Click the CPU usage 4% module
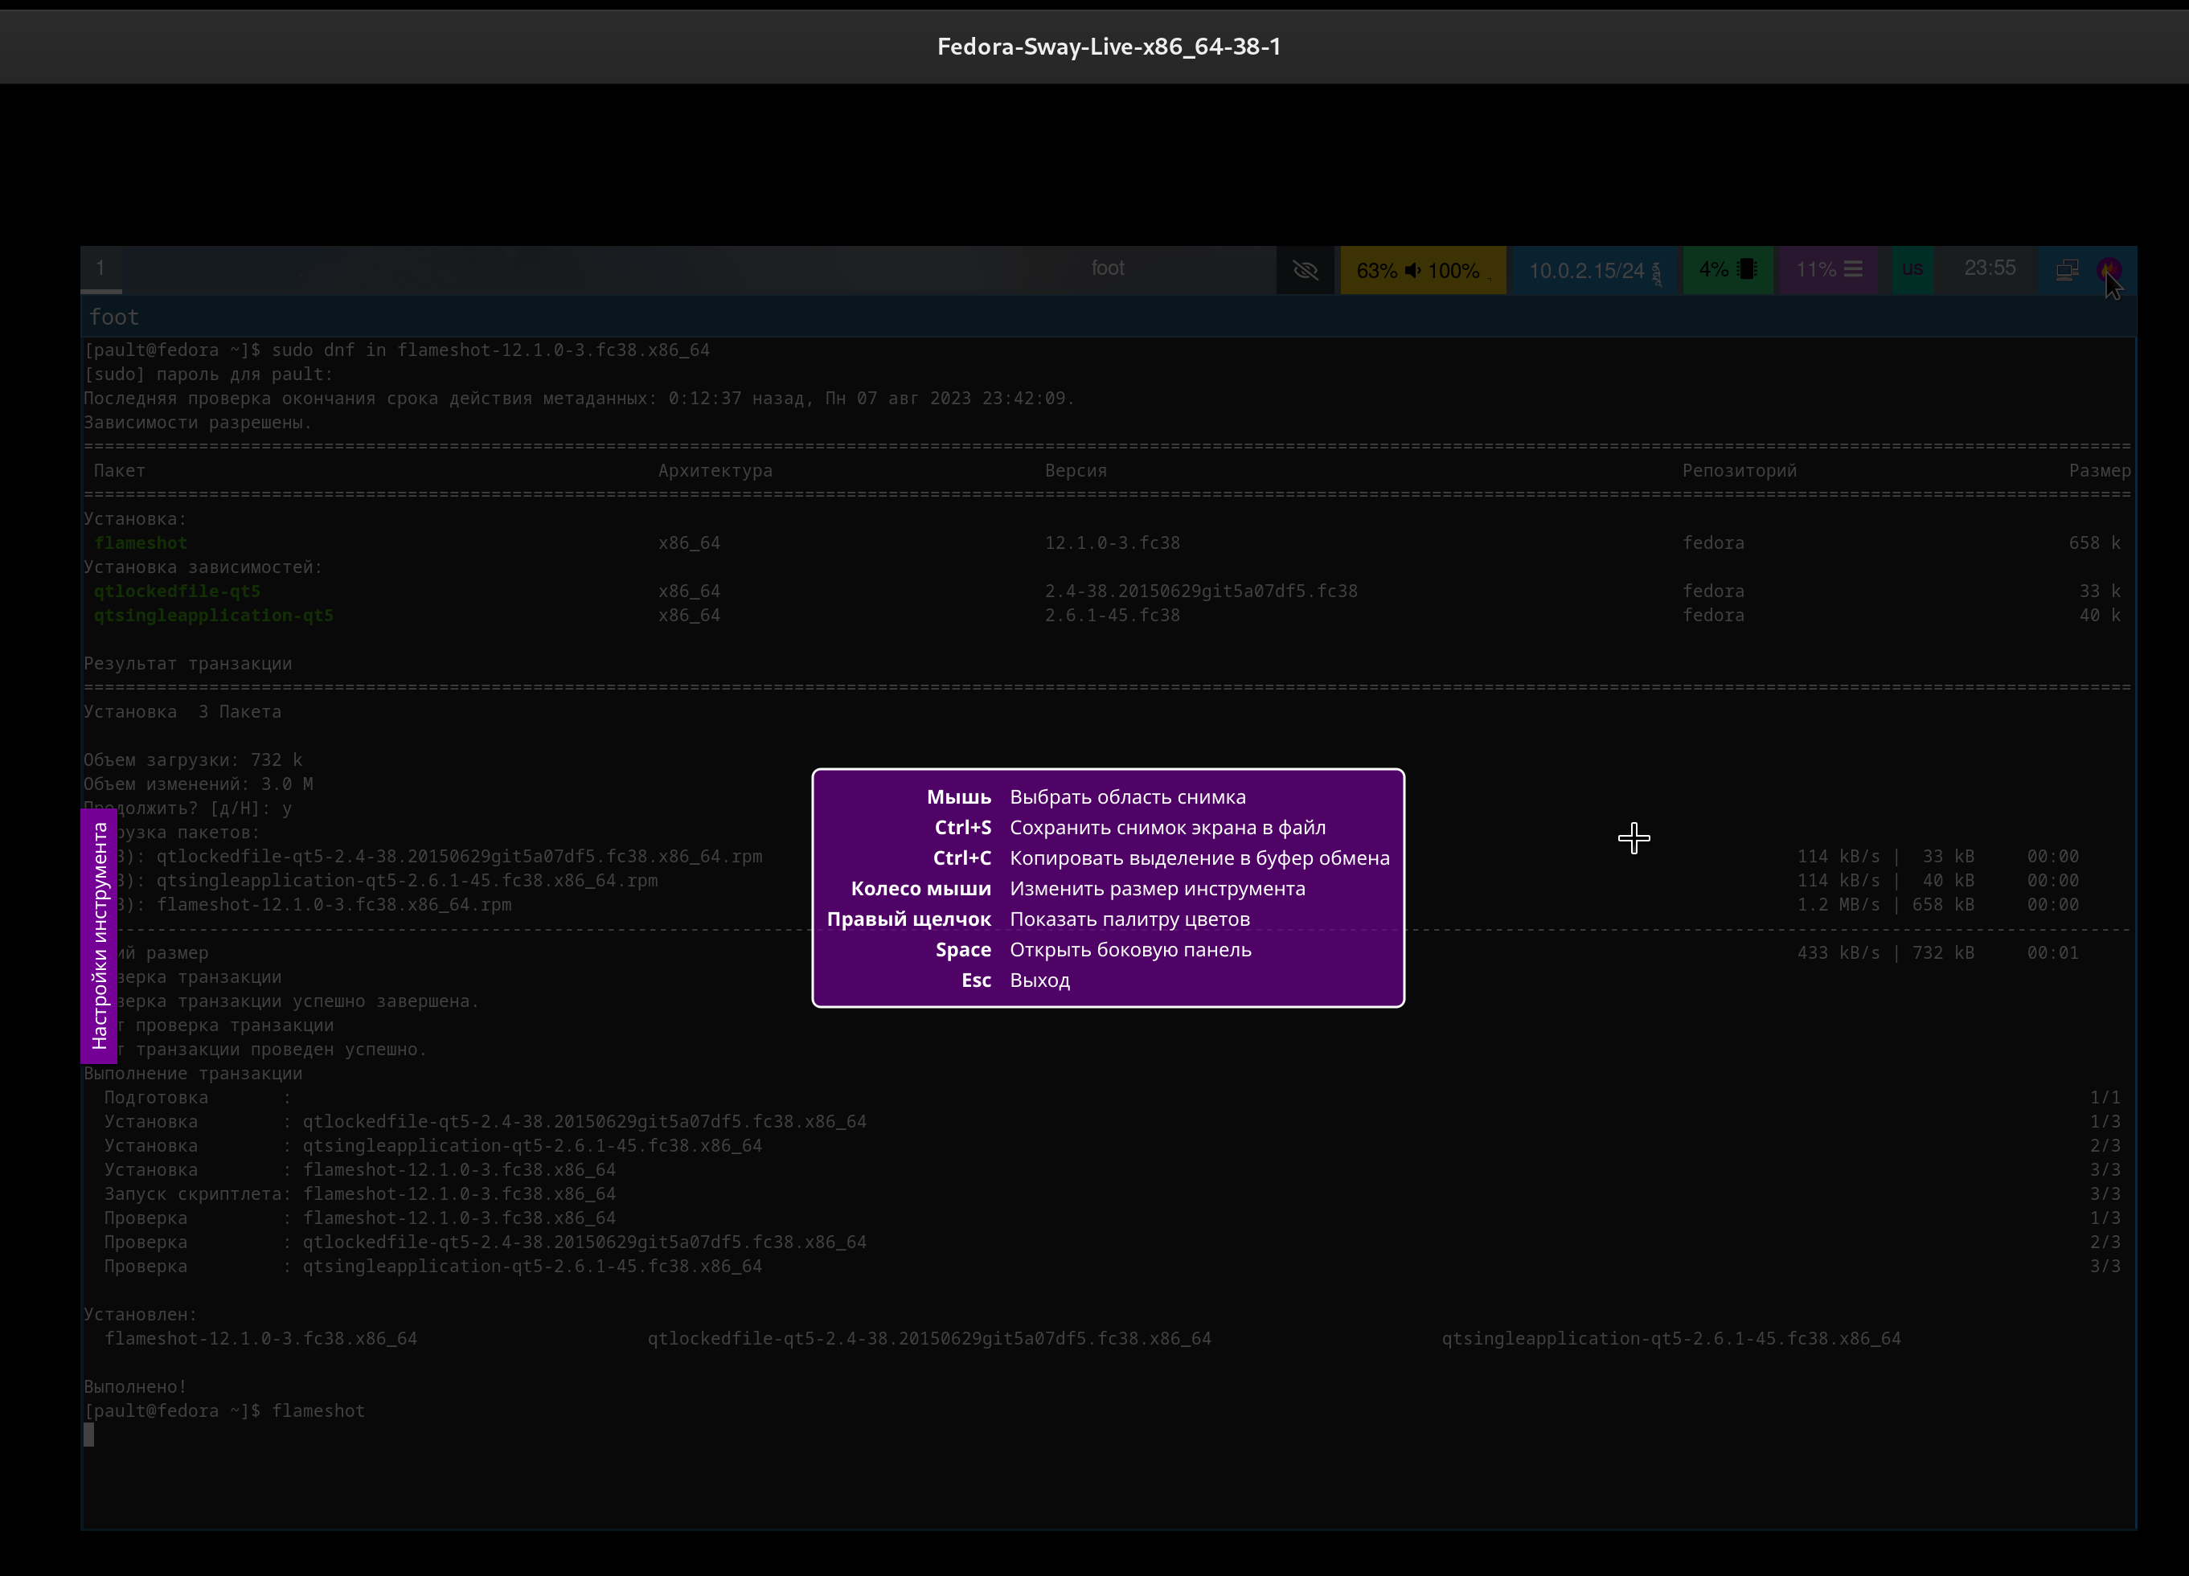Viewport: 2189px width, 1576px height. click(x=1727, y=270)
